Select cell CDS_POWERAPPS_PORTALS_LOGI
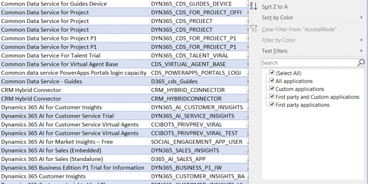The width and height of the screenshot is (368, 184). pos(199,73)
